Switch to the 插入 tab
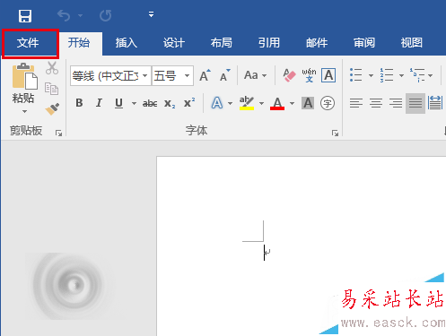446x336 pixels. (127, 43)
